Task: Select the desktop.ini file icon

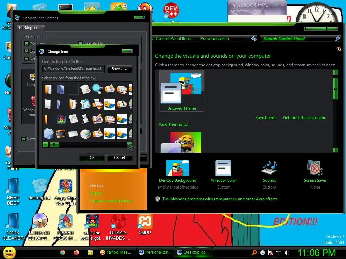Action: pyautogui.click(x=40, y=190)
